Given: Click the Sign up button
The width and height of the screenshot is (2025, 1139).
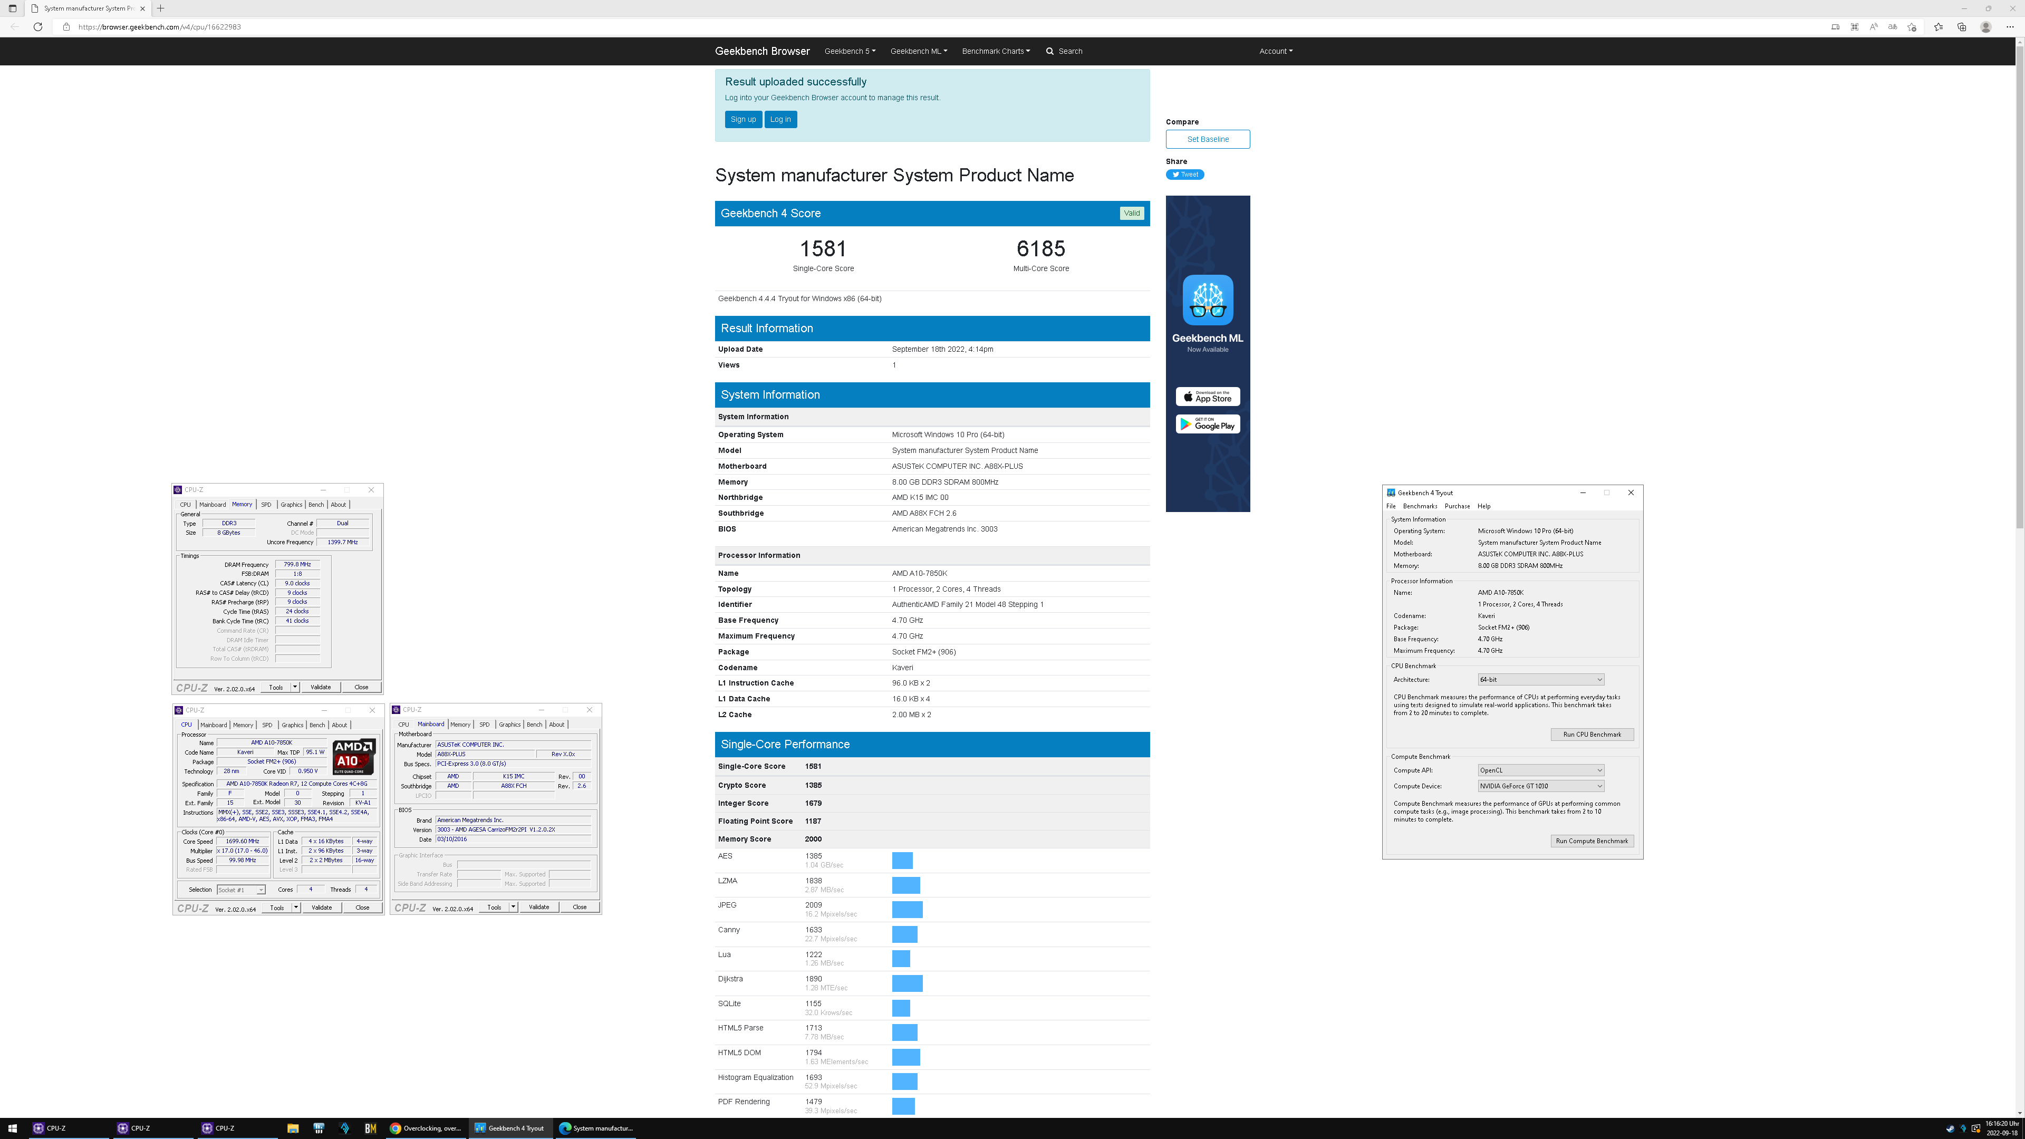Looking at the screenshot, I should 743,120.
